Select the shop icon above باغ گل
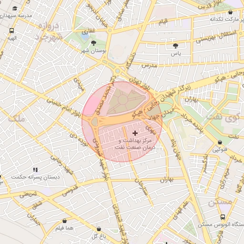The width and height of the screenshot is (244, 244). click(99, 229)
